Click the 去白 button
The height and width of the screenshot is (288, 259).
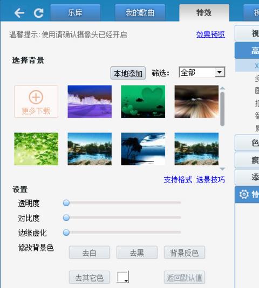pos(90,252)
